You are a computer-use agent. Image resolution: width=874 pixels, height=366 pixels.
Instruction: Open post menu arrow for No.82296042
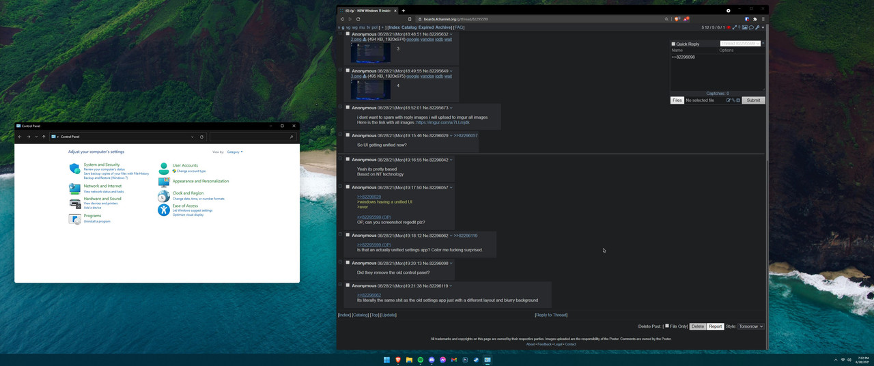point(451,160)
